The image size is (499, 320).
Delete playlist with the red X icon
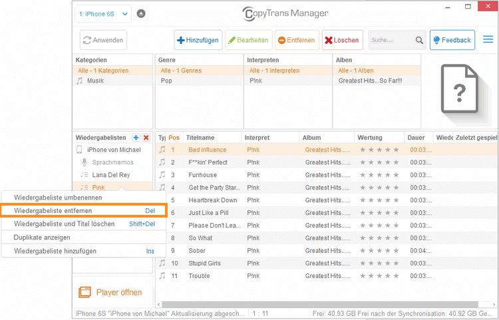click(x=146, y=138)
